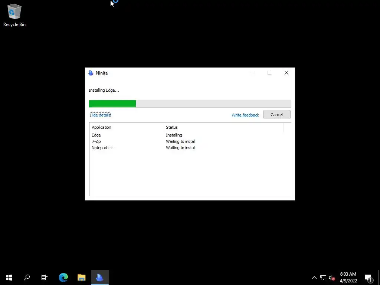
Task: Cancel the Ninite installation
Action: 277,115
